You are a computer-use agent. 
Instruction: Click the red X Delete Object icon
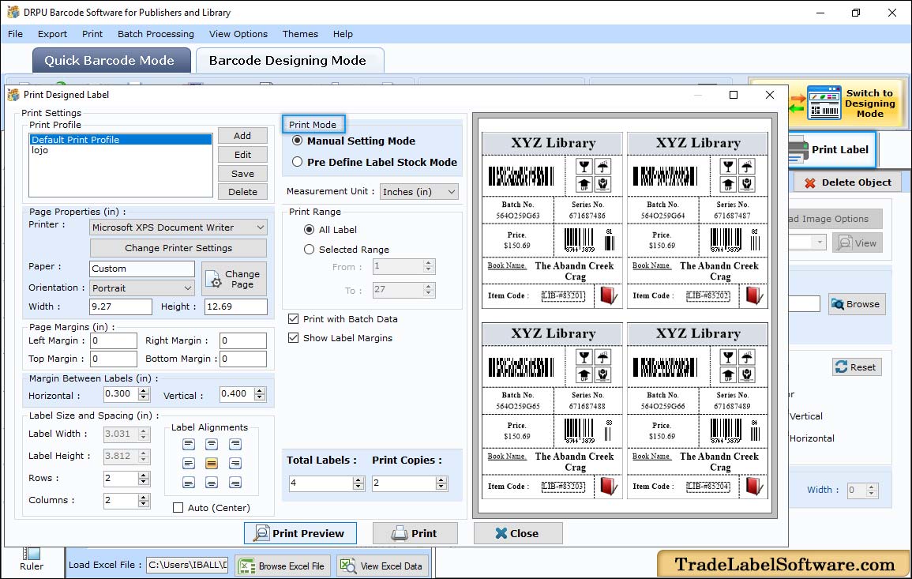point(809,182)
